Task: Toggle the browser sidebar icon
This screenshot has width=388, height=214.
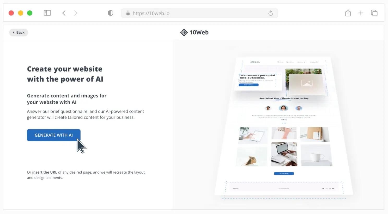Action: pos(47,13)
